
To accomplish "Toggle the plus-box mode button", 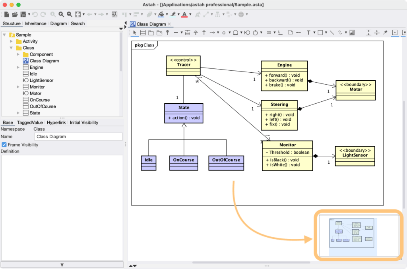I will 395,33.
